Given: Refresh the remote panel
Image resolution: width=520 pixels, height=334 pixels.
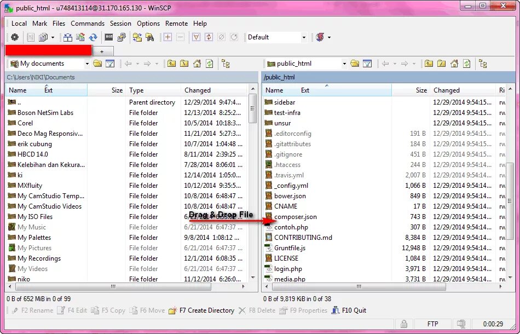Looking at the screenshot, I should click(x=467, y=64).
